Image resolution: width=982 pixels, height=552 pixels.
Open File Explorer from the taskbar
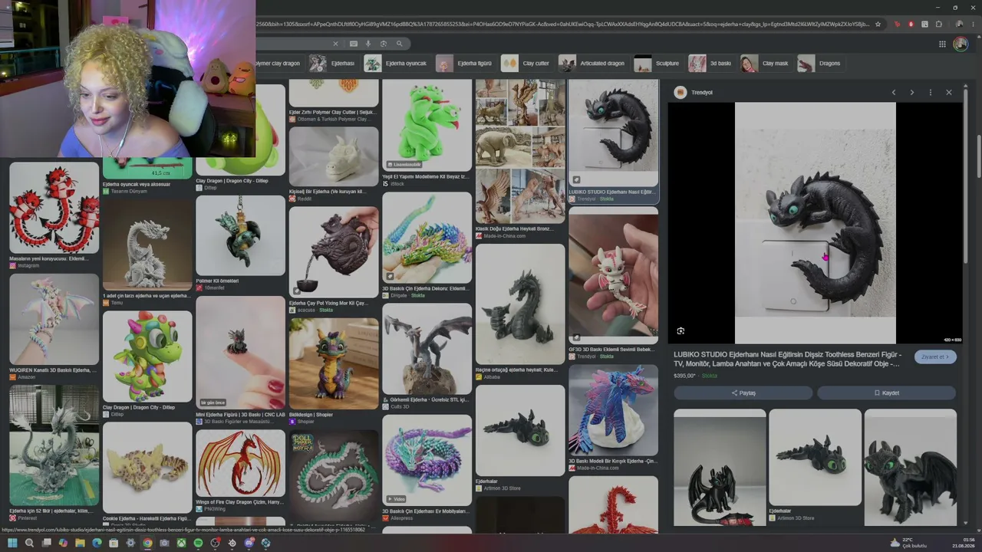click(x=80, y=543)
